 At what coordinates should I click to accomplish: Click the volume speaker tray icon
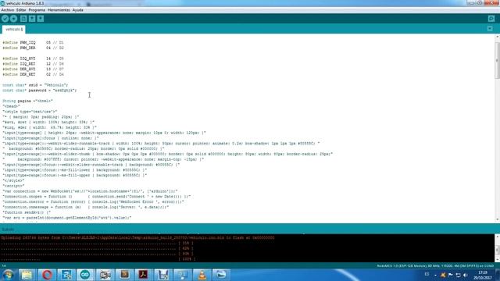[x=466, y=275]
